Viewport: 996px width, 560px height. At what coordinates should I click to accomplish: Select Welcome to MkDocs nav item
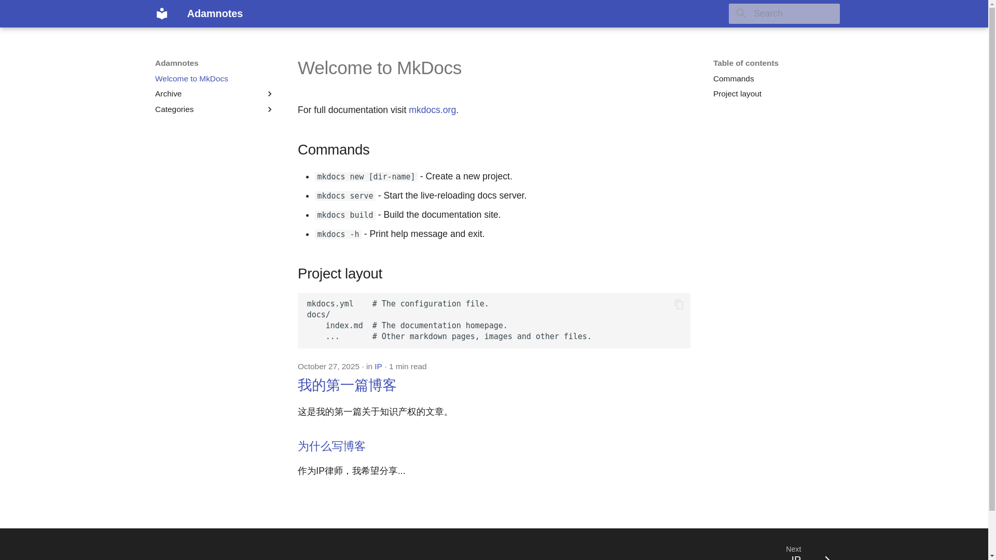(x=191, y=79)
